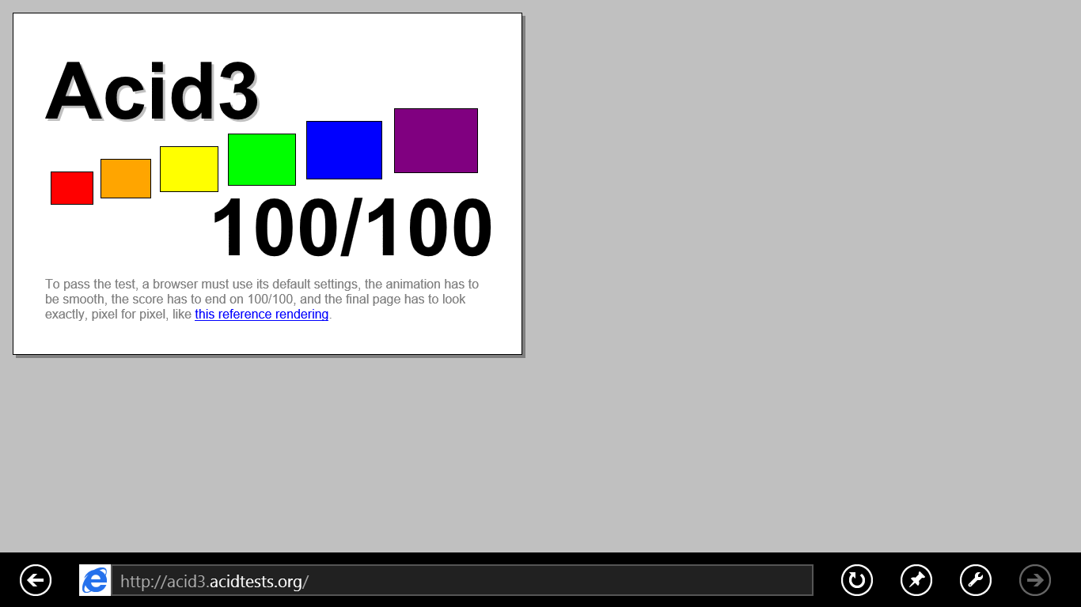
Task: Click the Acid3 heading text
Action: pos(152,91)
